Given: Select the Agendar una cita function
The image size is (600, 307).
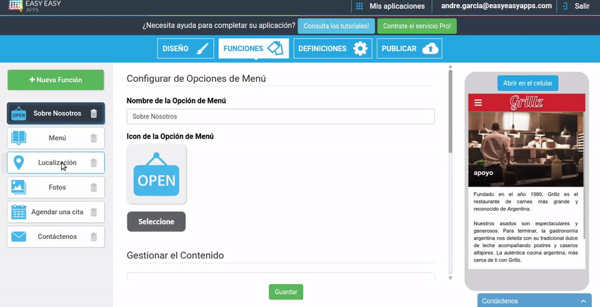Looking at the screenshot, I should tap(56, 212).
